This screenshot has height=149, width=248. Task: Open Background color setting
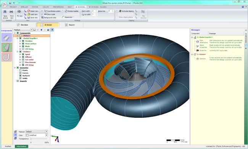click(49, 18)
